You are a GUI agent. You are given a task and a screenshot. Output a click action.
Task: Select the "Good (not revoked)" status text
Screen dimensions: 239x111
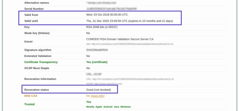98,90
